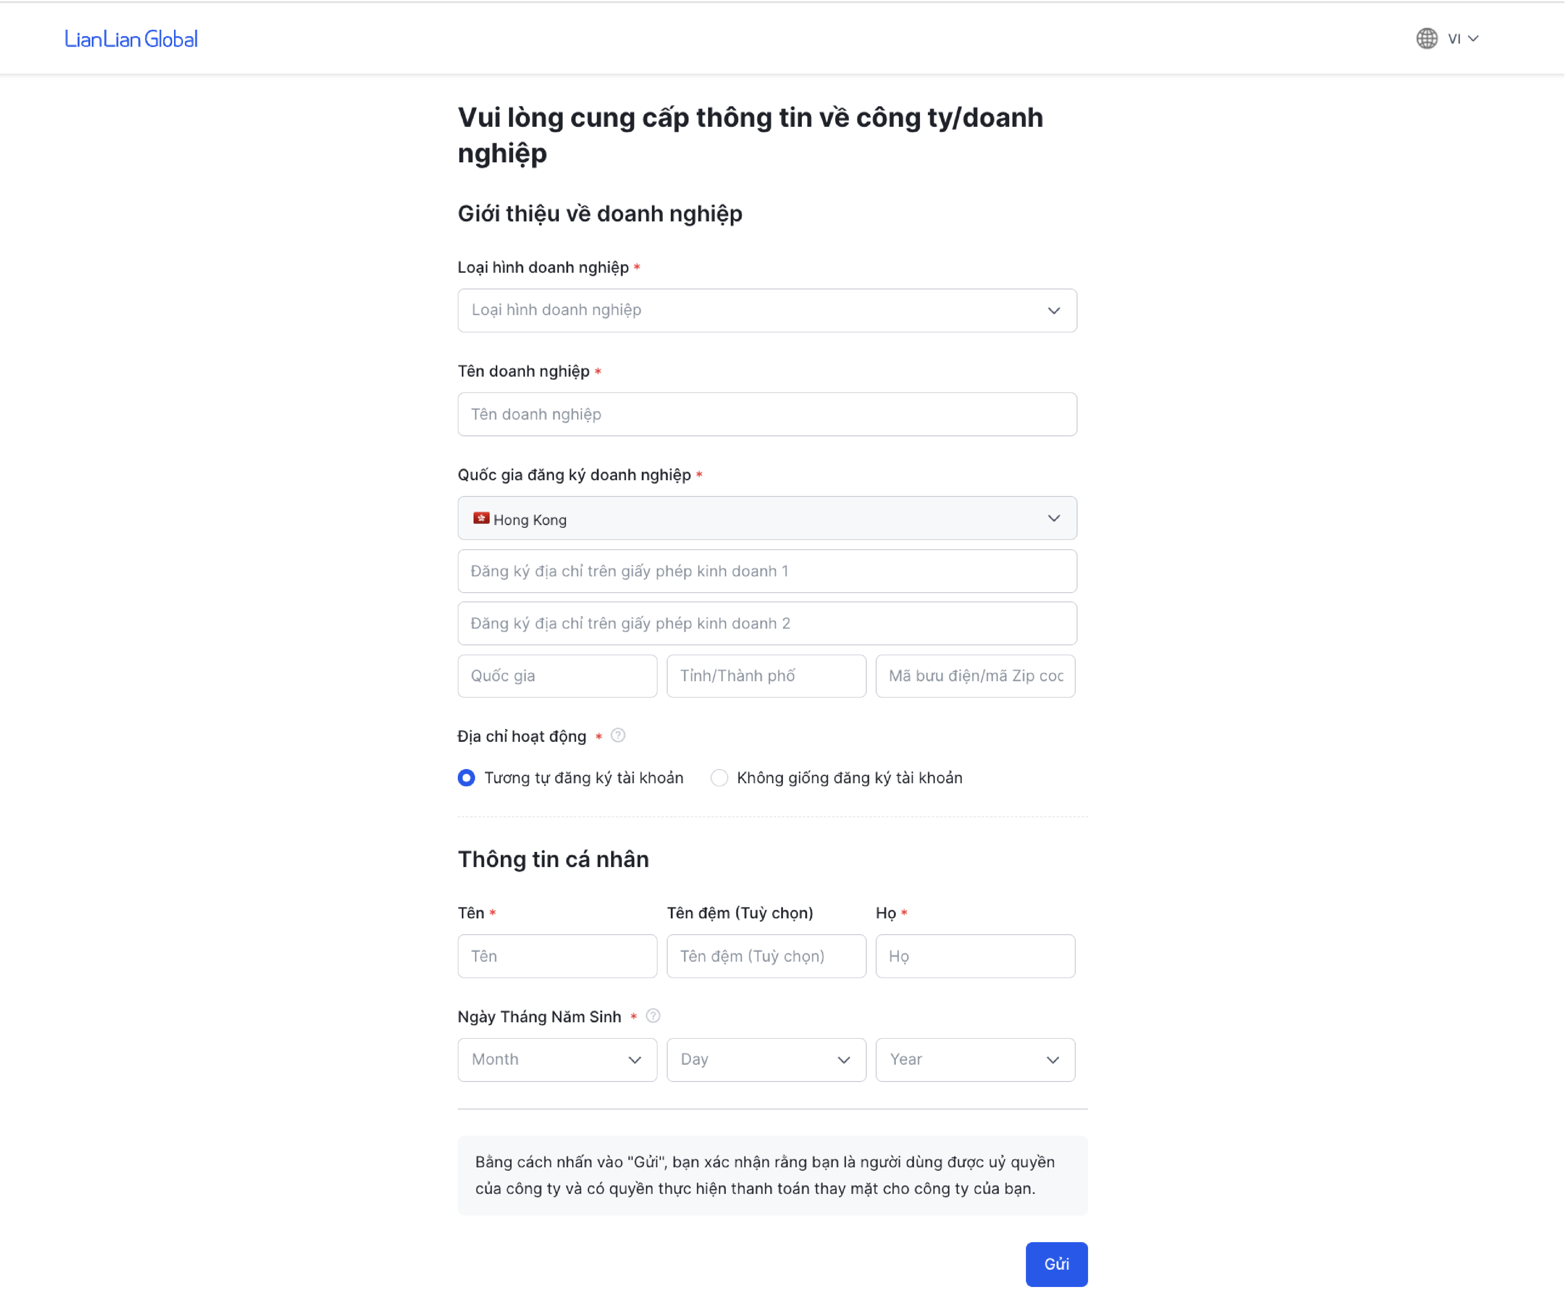This screenshot has height=1304, width=1565.
Task: Click the globe language icon
Action: pos(1427,39)
